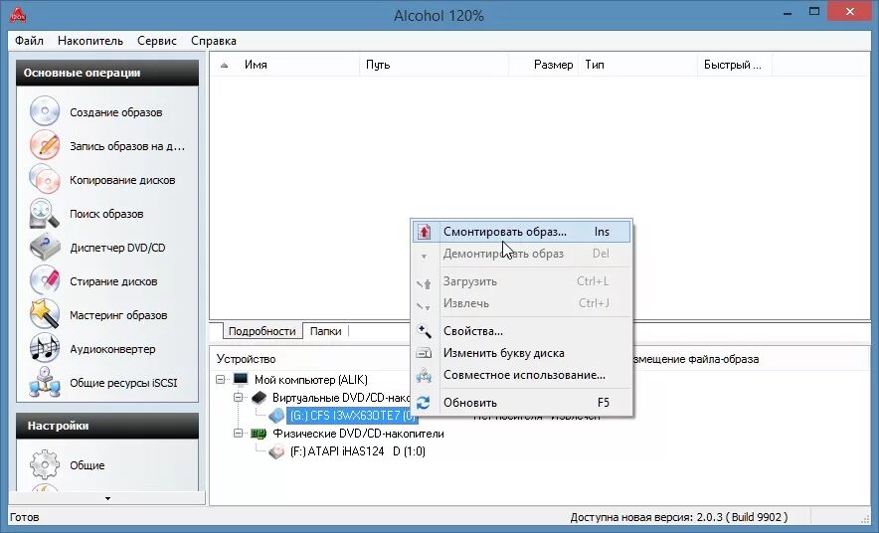Click the Устройство column header
879x533 pixels.
[x=247, y=359]
